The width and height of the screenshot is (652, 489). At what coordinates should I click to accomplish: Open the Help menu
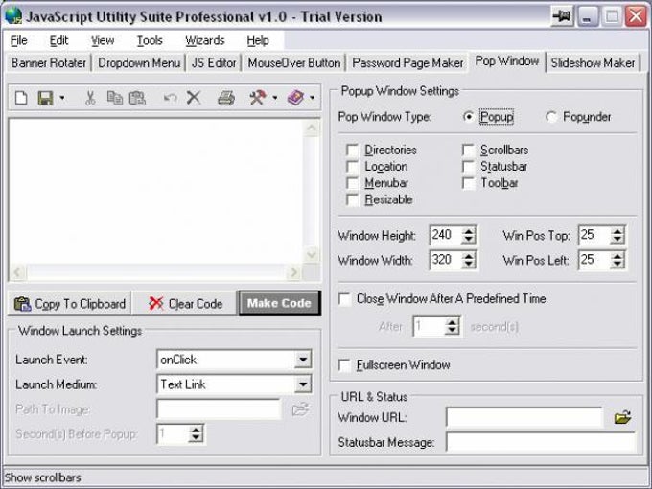pyautogui.click(x=258, y=40)
